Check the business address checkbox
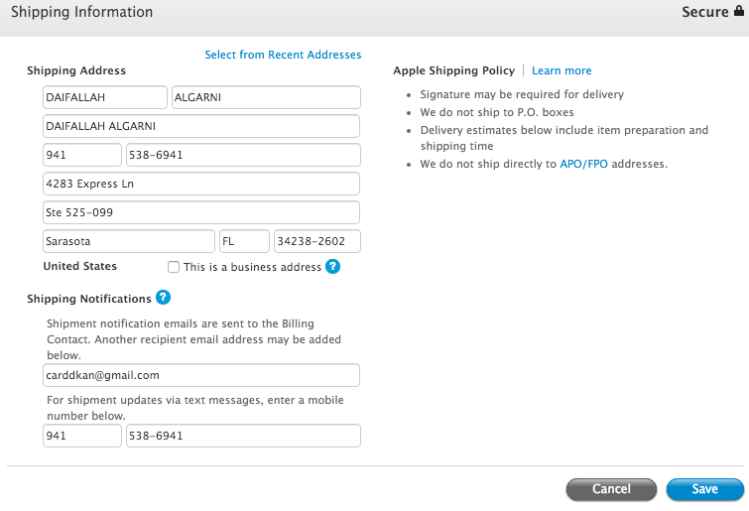 pos(174,267)
